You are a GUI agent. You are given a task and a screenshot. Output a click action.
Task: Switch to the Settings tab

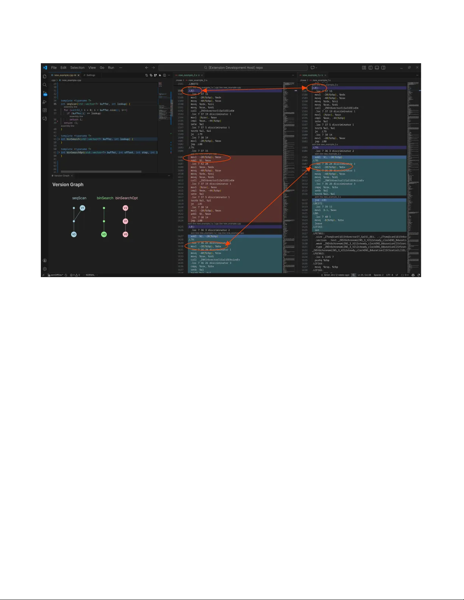[x=90, y=75]
